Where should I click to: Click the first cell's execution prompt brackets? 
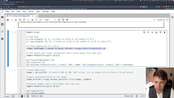(x=14, y=32)
